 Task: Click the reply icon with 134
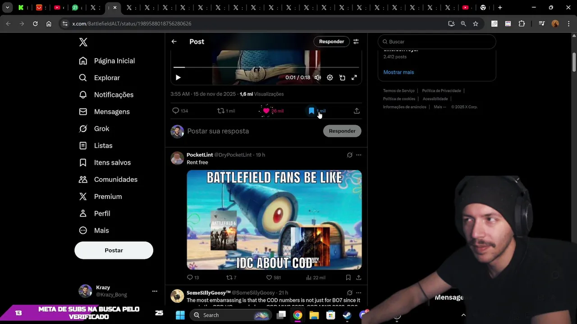180,111
